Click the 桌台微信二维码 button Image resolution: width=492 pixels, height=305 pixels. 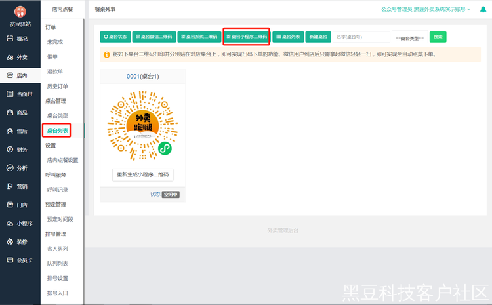[154, 37]
